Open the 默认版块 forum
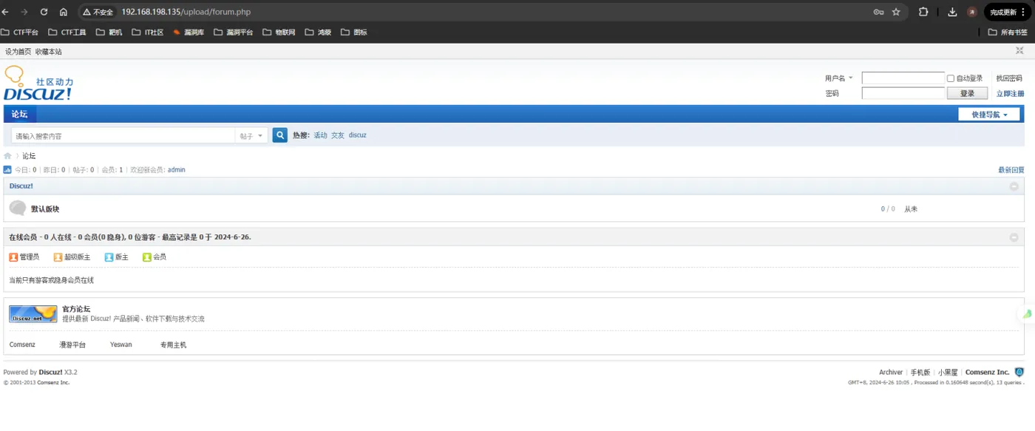The image size is (1035, 431). tap(45, 209)
